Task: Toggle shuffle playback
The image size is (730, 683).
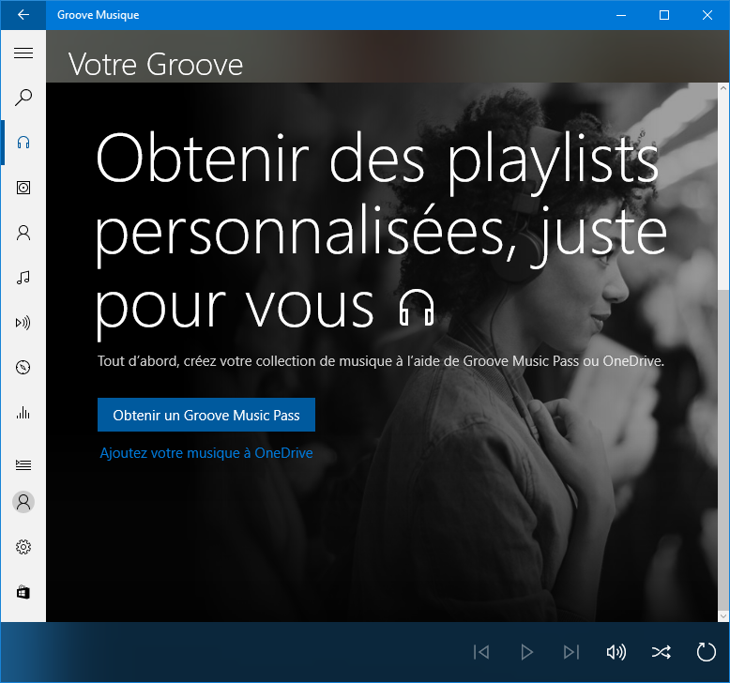Action: click(x=662, y=652)
